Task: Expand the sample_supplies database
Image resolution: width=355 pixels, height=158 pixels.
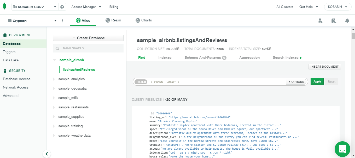Action: click(x=54, y=117)
